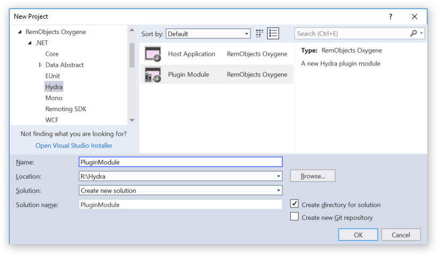438x255 pixels.
Task: Select .NET tree node label
Action: [42, 43]
